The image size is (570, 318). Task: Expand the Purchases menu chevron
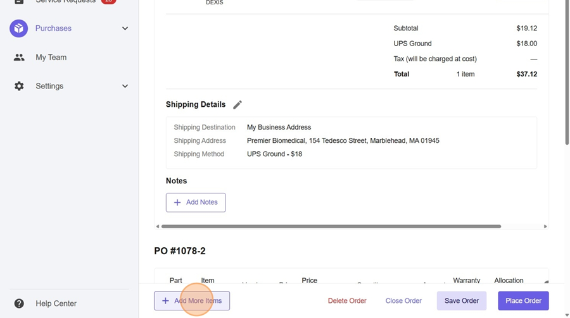click(x=125, y=28)
